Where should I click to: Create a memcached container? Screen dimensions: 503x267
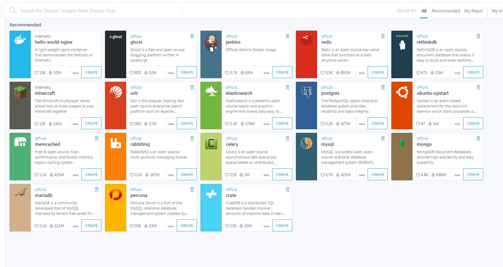[91, 174]
